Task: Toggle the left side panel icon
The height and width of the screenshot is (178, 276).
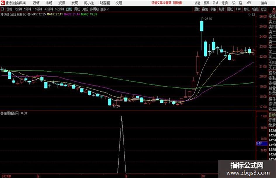Action: coord(3,9)
